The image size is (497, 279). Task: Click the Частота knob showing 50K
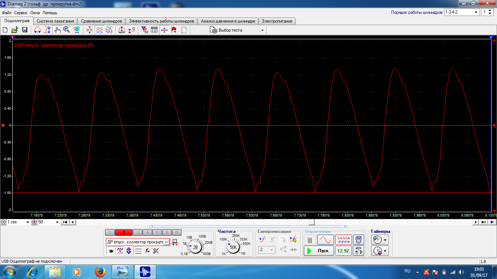(233, 247)
